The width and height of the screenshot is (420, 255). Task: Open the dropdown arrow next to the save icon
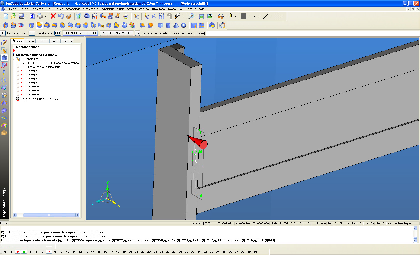point(26,16)
